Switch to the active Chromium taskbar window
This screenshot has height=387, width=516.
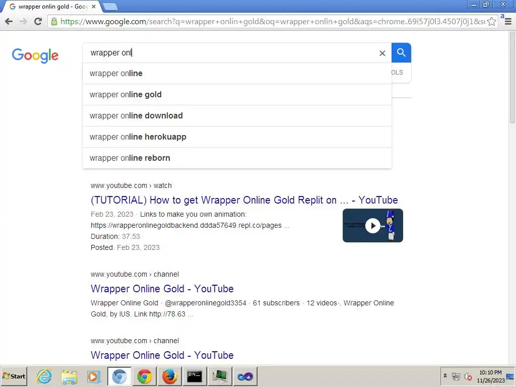point(119,376)
